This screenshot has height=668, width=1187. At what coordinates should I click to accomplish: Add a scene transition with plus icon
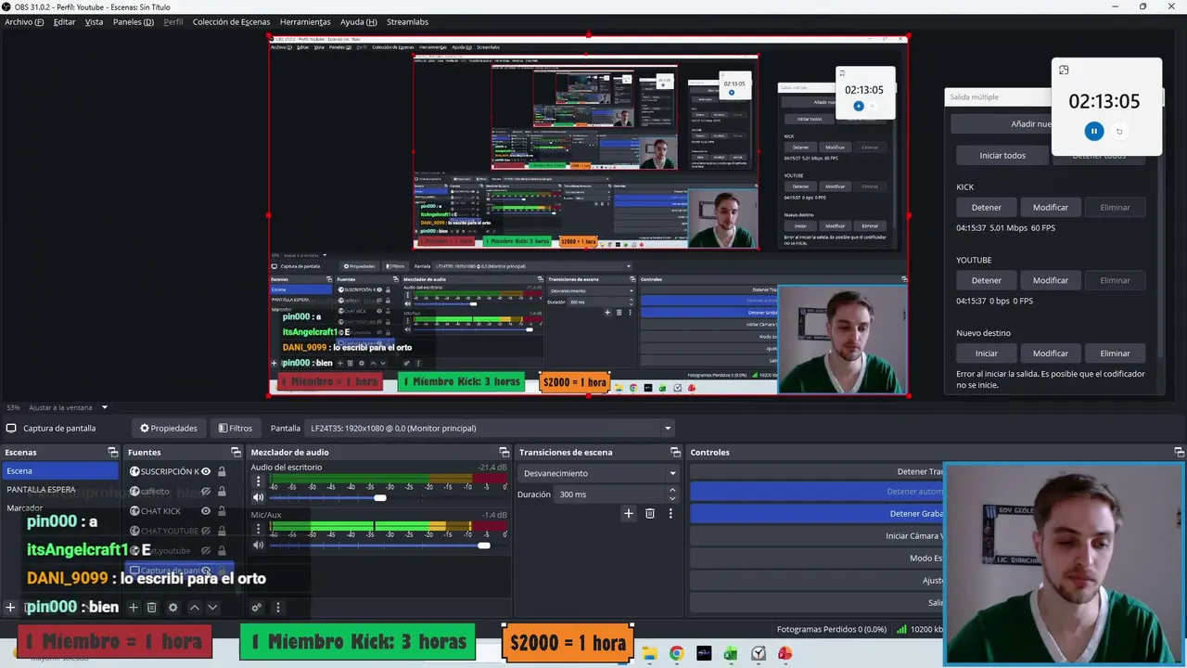628,513
